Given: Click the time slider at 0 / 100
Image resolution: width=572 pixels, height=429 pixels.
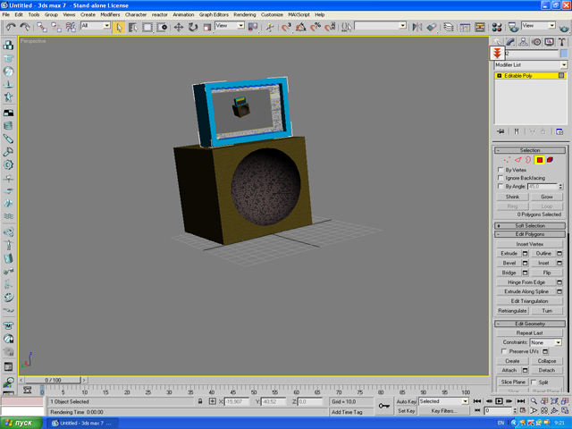Looking at the screenshot, I should click(x=54, y=380).
